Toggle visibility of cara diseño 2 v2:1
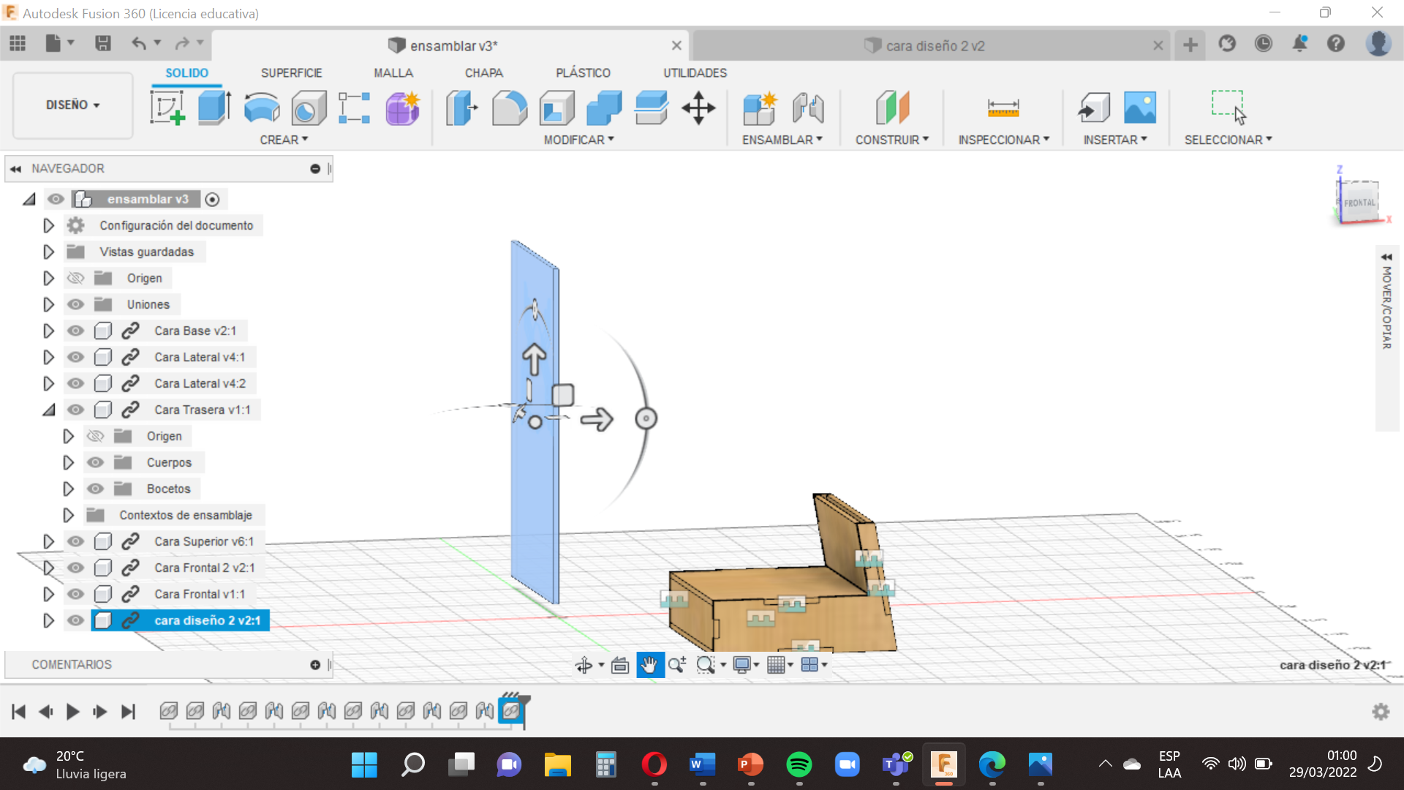Image resolution: width=1404 pixels, height=790 pixels. coord(76,620)
